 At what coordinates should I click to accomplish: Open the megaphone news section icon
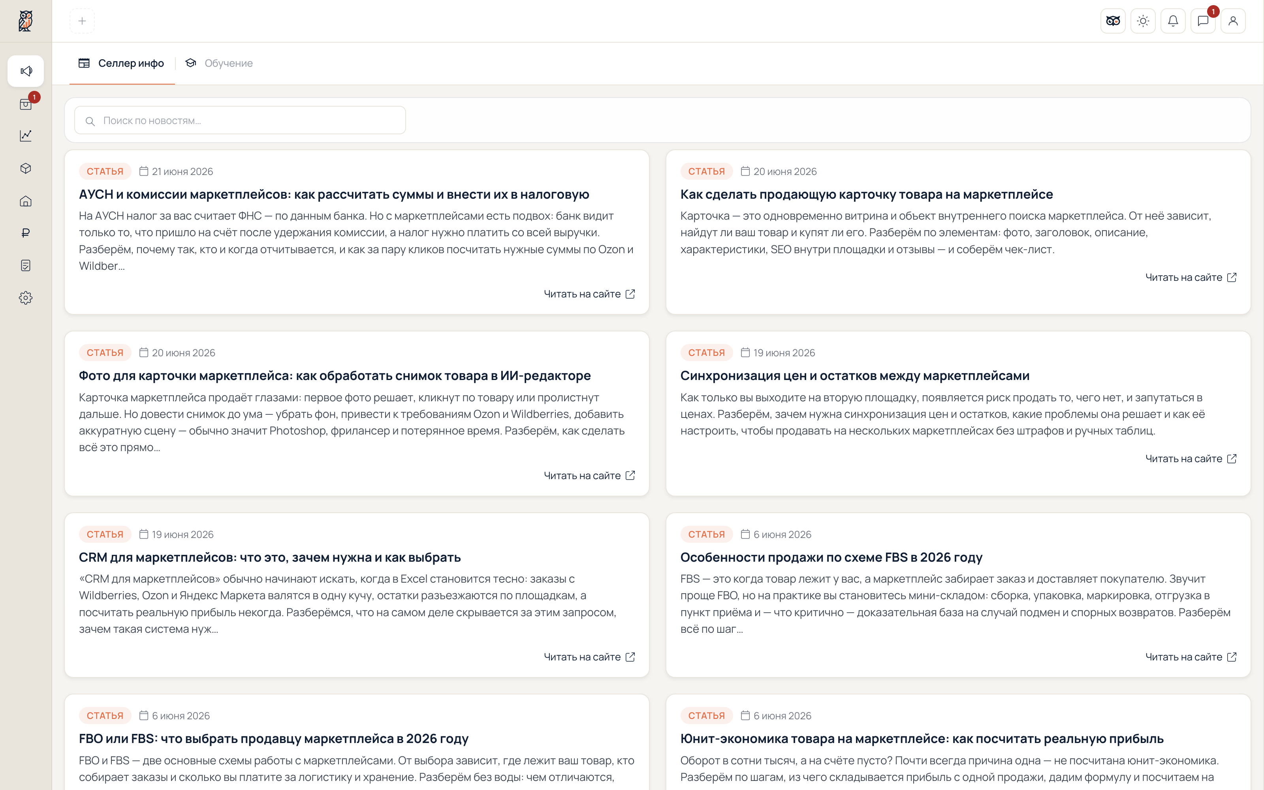26,71
